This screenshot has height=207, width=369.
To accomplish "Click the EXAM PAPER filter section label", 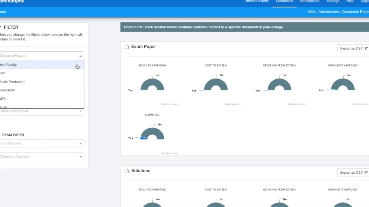I will tap(13, 135).
